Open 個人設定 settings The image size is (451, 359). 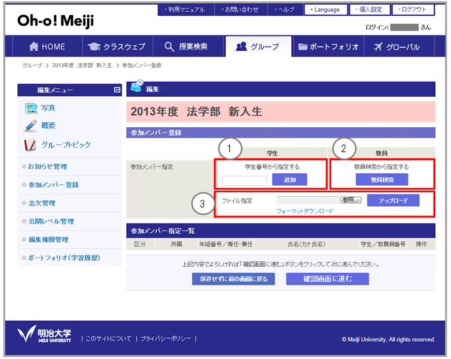(x=370, y=9)
